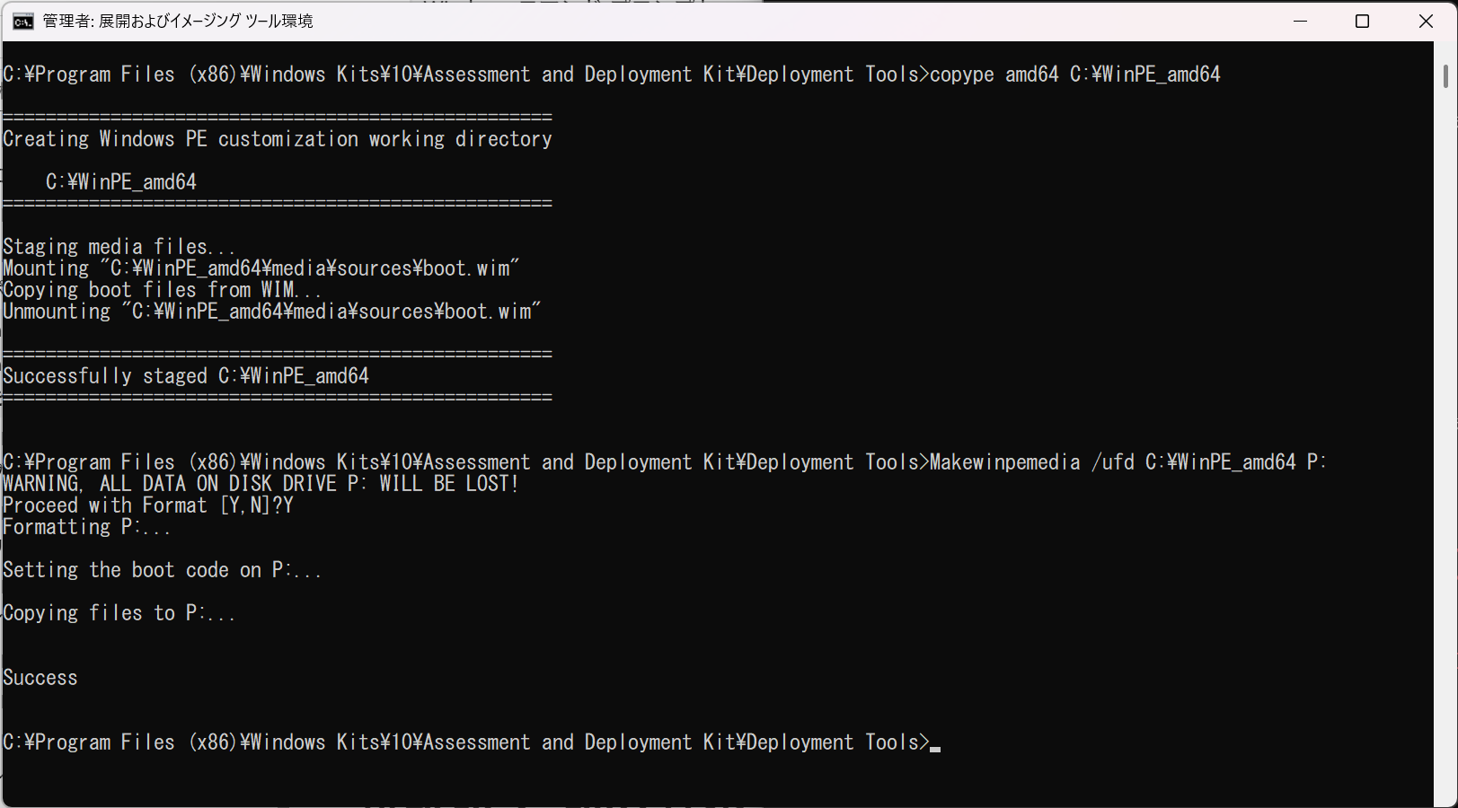Click the Unmounting boot.wim output line

click(x=272, y=312)
